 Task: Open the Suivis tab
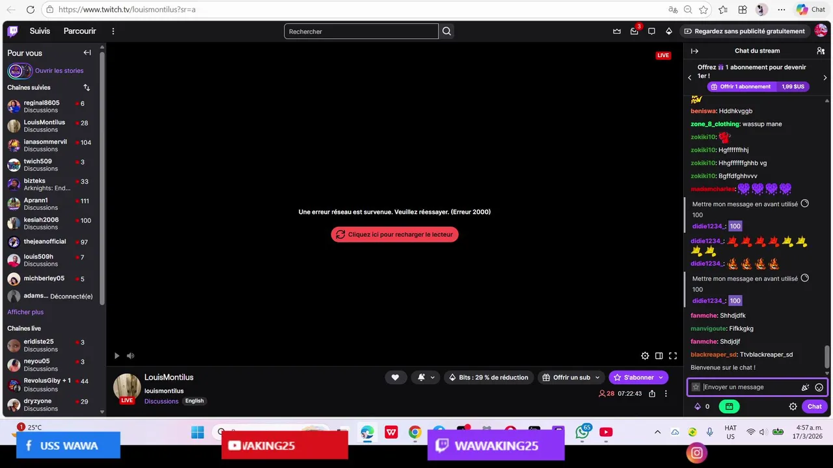point(40,31)
